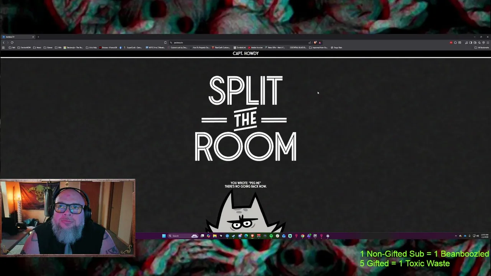Screen dimensions: 491x276
Task: Open the TitanCraft Custom bookmark
Action: 221,48
